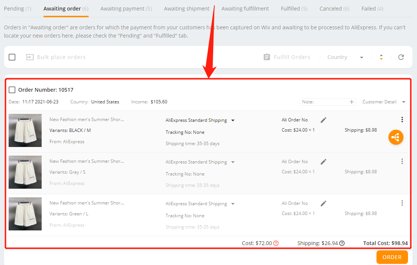Click product title of Gray / S item
The width and height of the screenshot is (417, 265).
pos(87,161)
